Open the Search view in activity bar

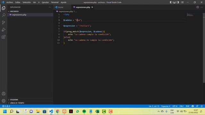(4, 15)
